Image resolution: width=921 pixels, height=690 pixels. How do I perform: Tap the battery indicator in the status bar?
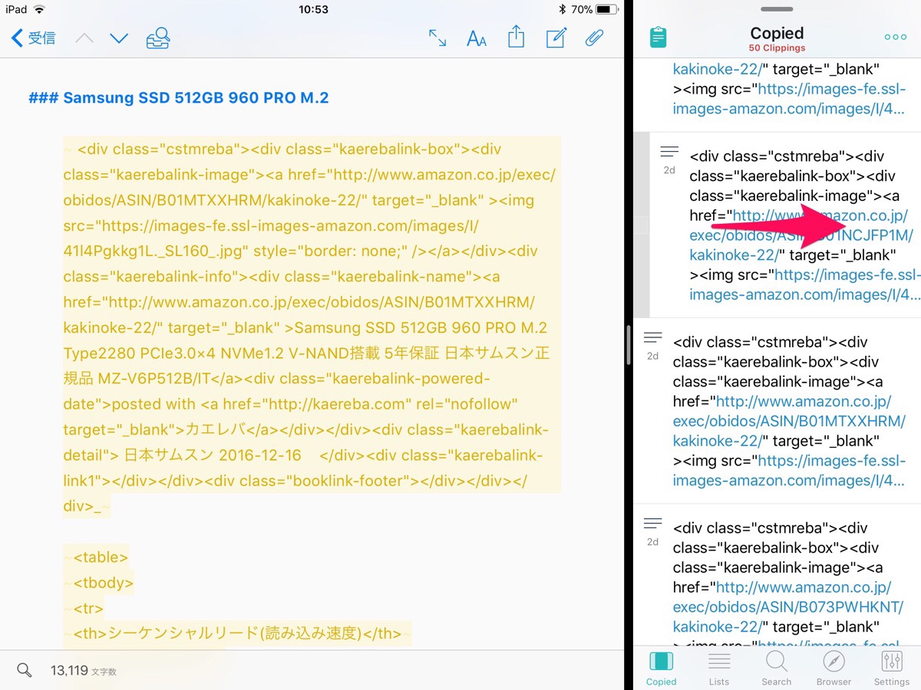tap(606, 9)
